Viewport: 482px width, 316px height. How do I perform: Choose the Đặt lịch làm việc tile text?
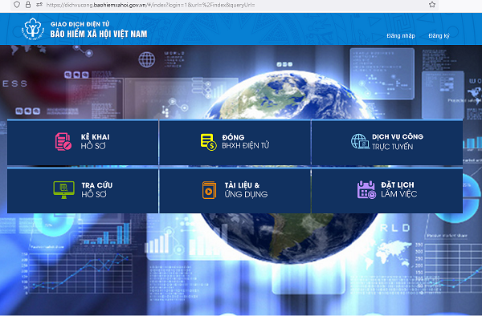(x=398, y=189)
